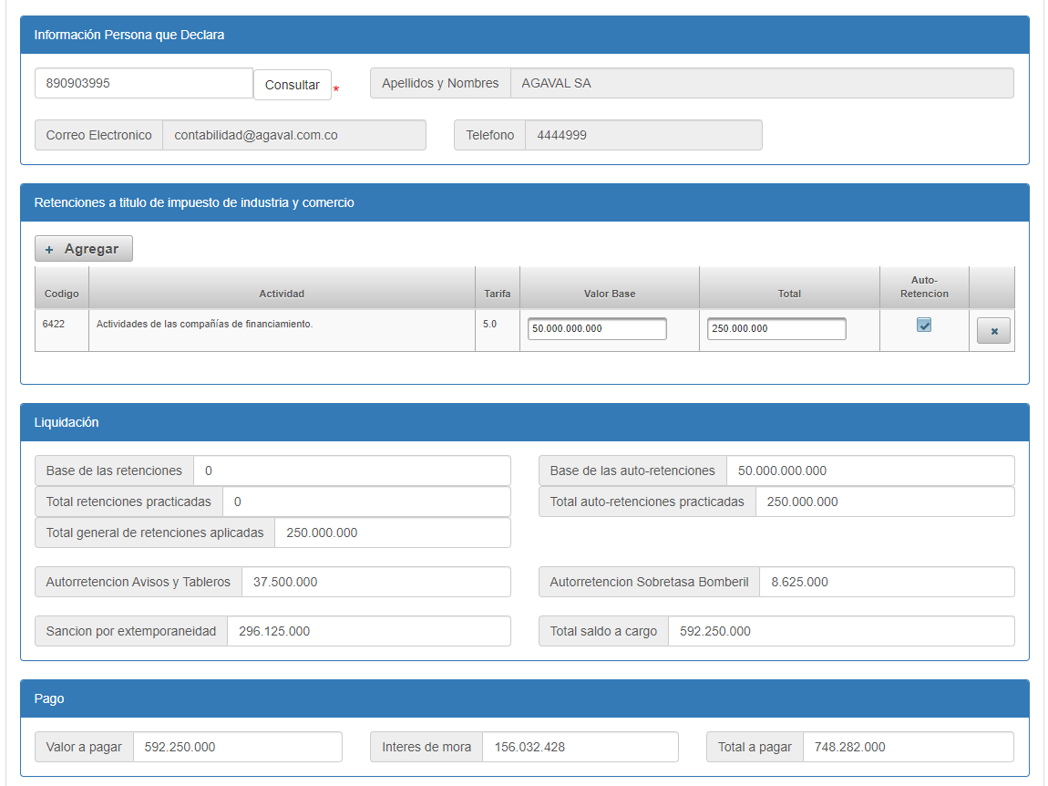Select the Sancion por extemporaneidad value

[368, 631]
